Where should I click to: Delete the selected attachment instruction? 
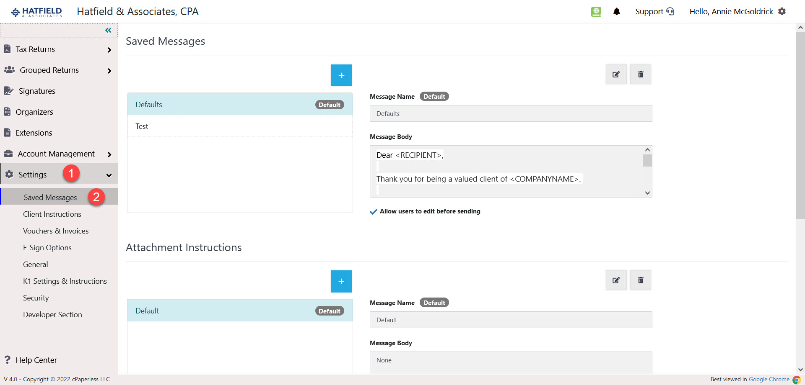tap(640, 280)
